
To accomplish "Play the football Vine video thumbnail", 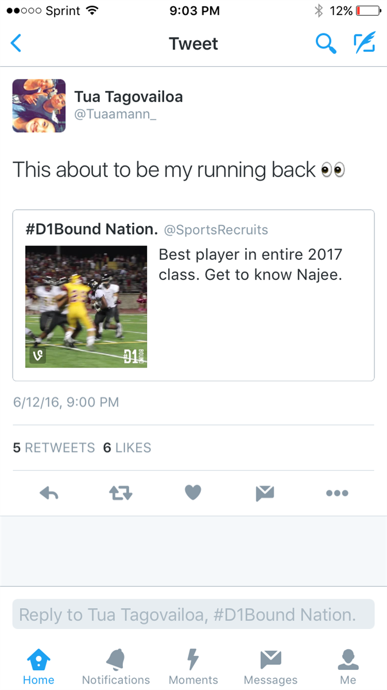I will pos(86,306).
